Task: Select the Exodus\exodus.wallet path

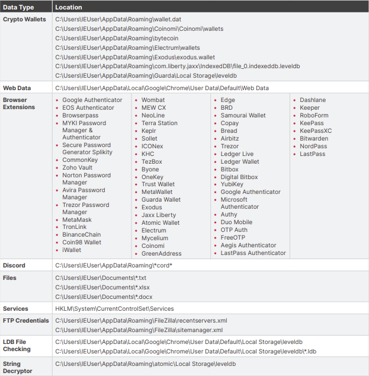Action: 135,57
